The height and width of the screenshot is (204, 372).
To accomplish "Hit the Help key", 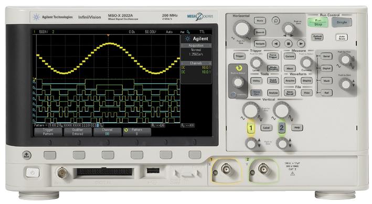I will pyautogui.click(x=297, y=128).
